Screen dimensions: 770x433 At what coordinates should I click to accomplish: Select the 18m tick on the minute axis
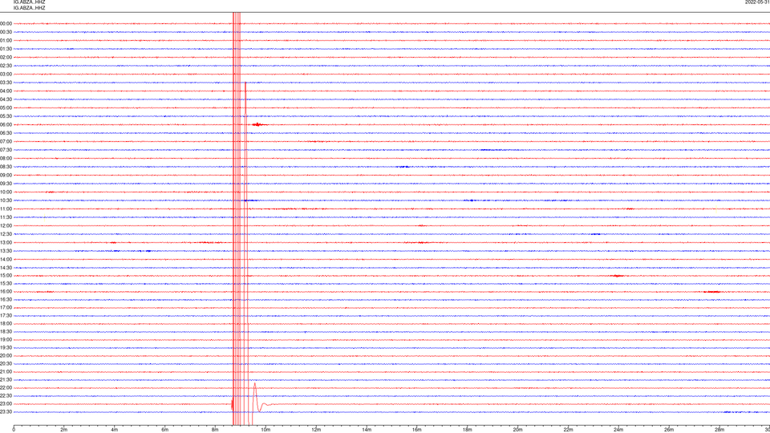tap(467, 430)
